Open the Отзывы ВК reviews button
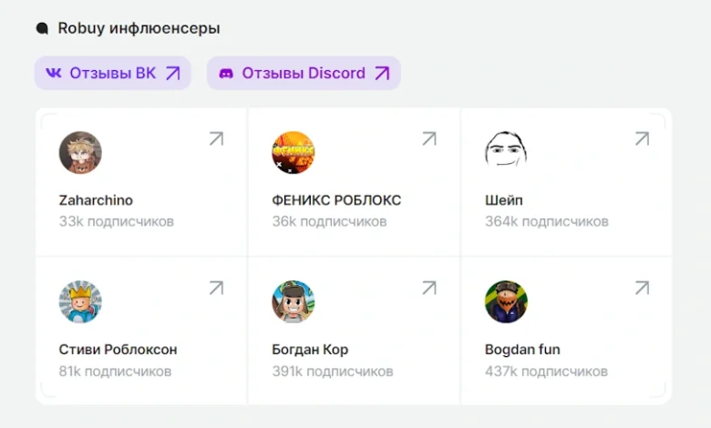This screenshot has width=711, height=428. coord(113,73)
